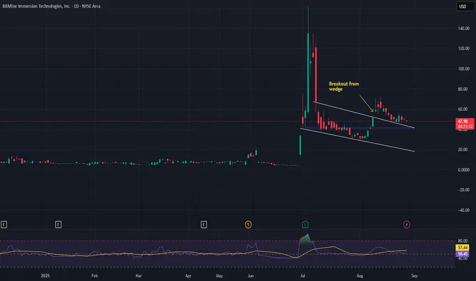Image resolution: width=476 pixels, height=281 pixels.
Task: Click the -40.00 price axis label
Action: 464,210
